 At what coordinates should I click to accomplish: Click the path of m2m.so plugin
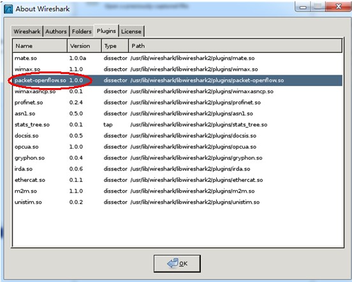[x=193, y=191]
